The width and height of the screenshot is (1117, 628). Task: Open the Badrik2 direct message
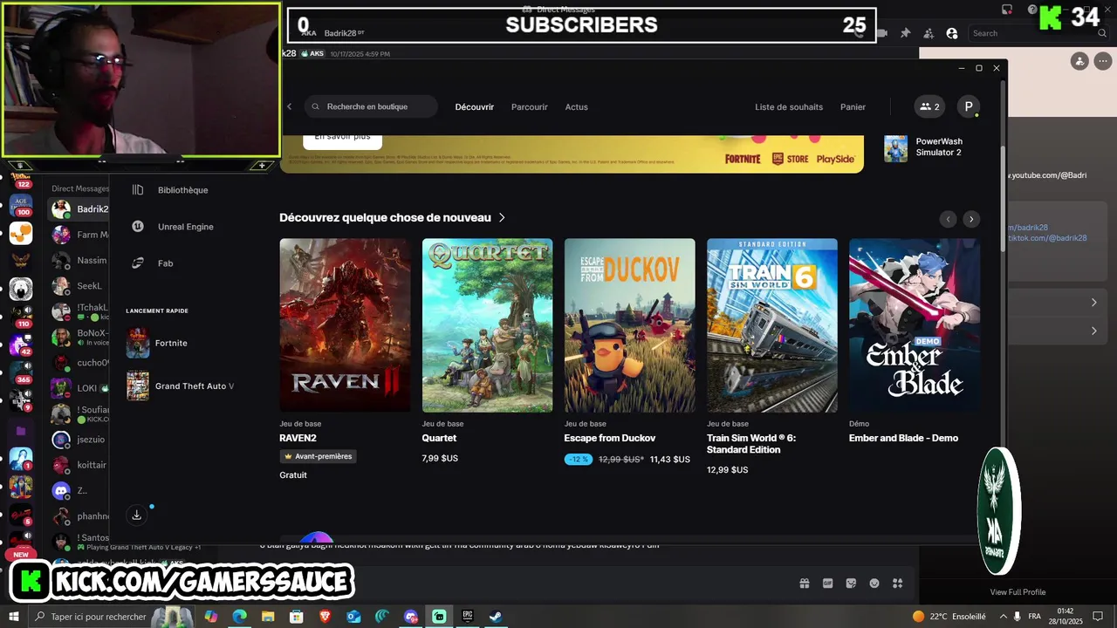pyautogui.click(x=79, y=209)
